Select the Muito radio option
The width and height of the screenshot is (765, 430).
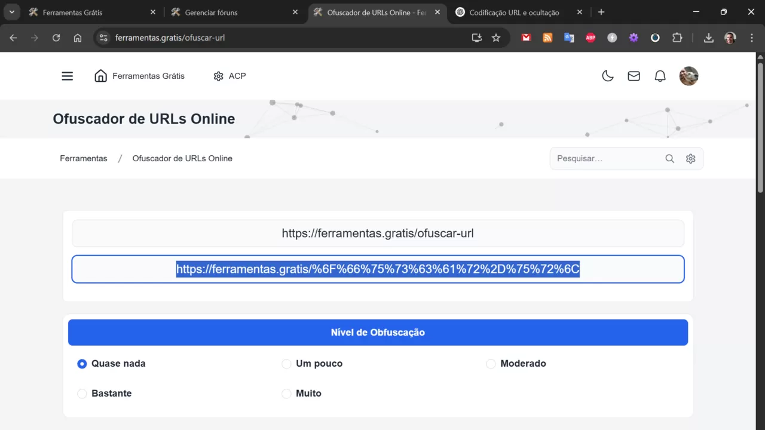(x=286, y=394)
